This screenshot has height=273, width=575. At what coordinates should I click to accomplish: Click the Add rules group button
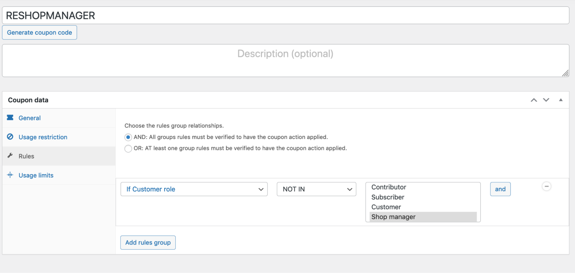[148, 243]
